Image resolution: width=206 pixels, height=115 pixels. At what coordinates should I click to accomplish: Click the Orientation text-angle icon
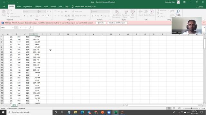click(x=66, y=11)
